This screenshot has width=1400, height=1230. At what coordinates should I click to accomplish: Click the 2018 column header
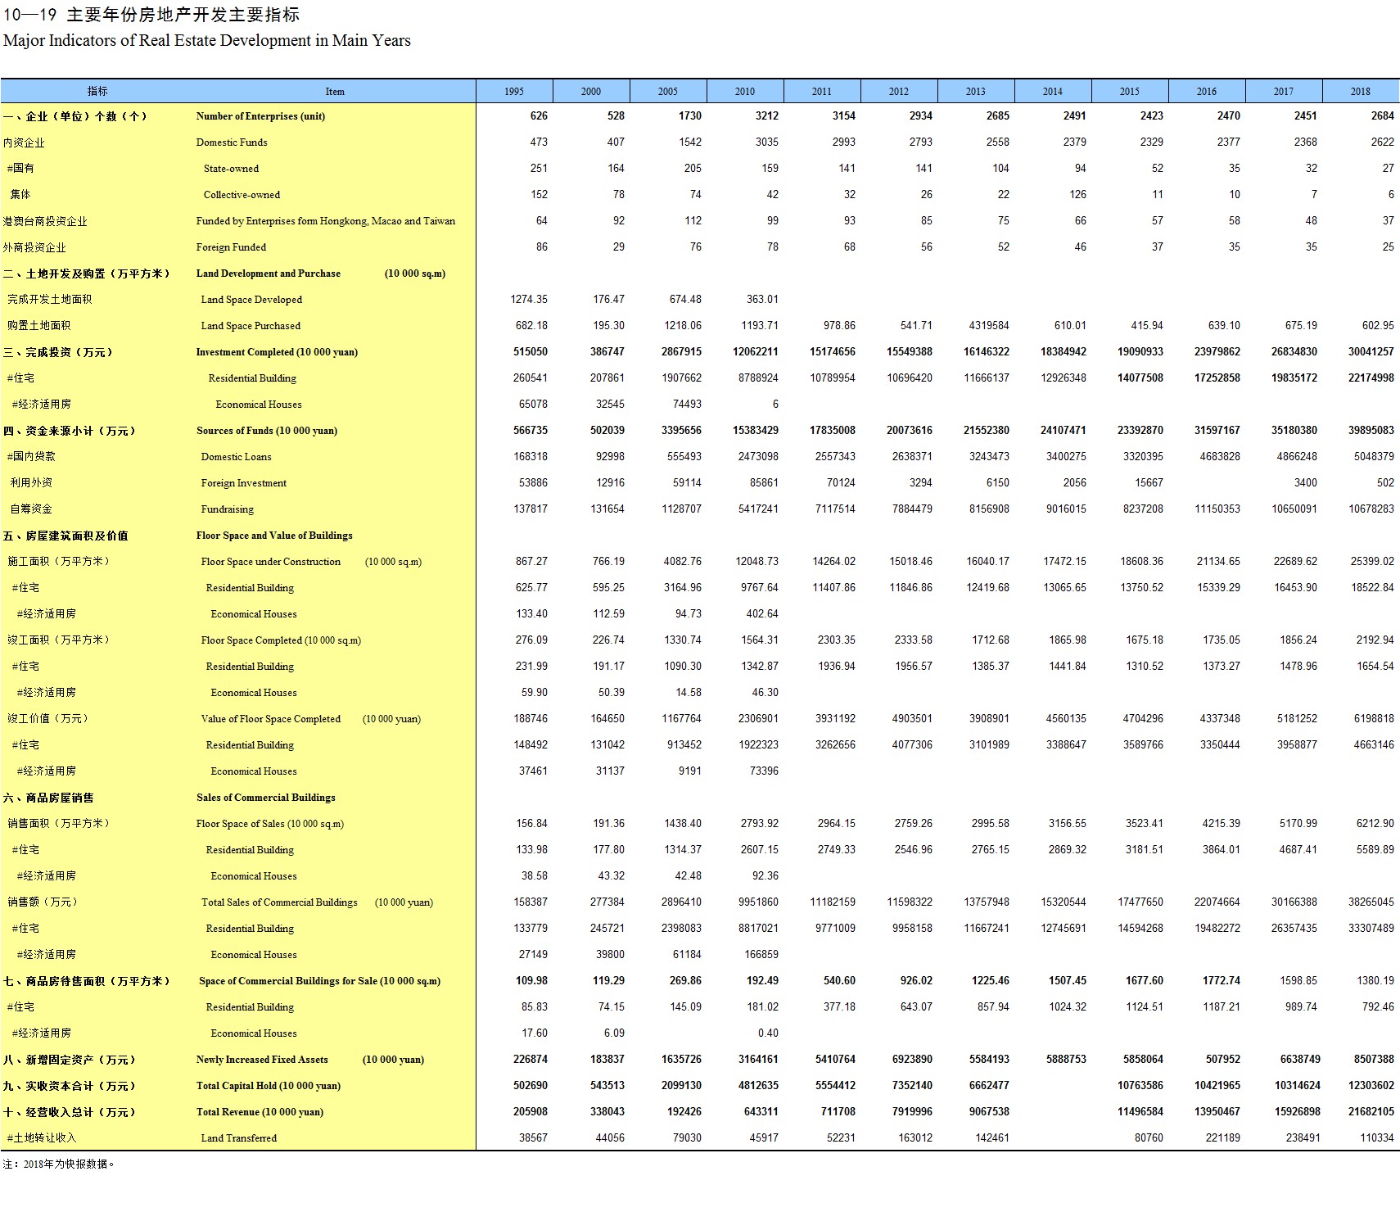(1361, 91)
